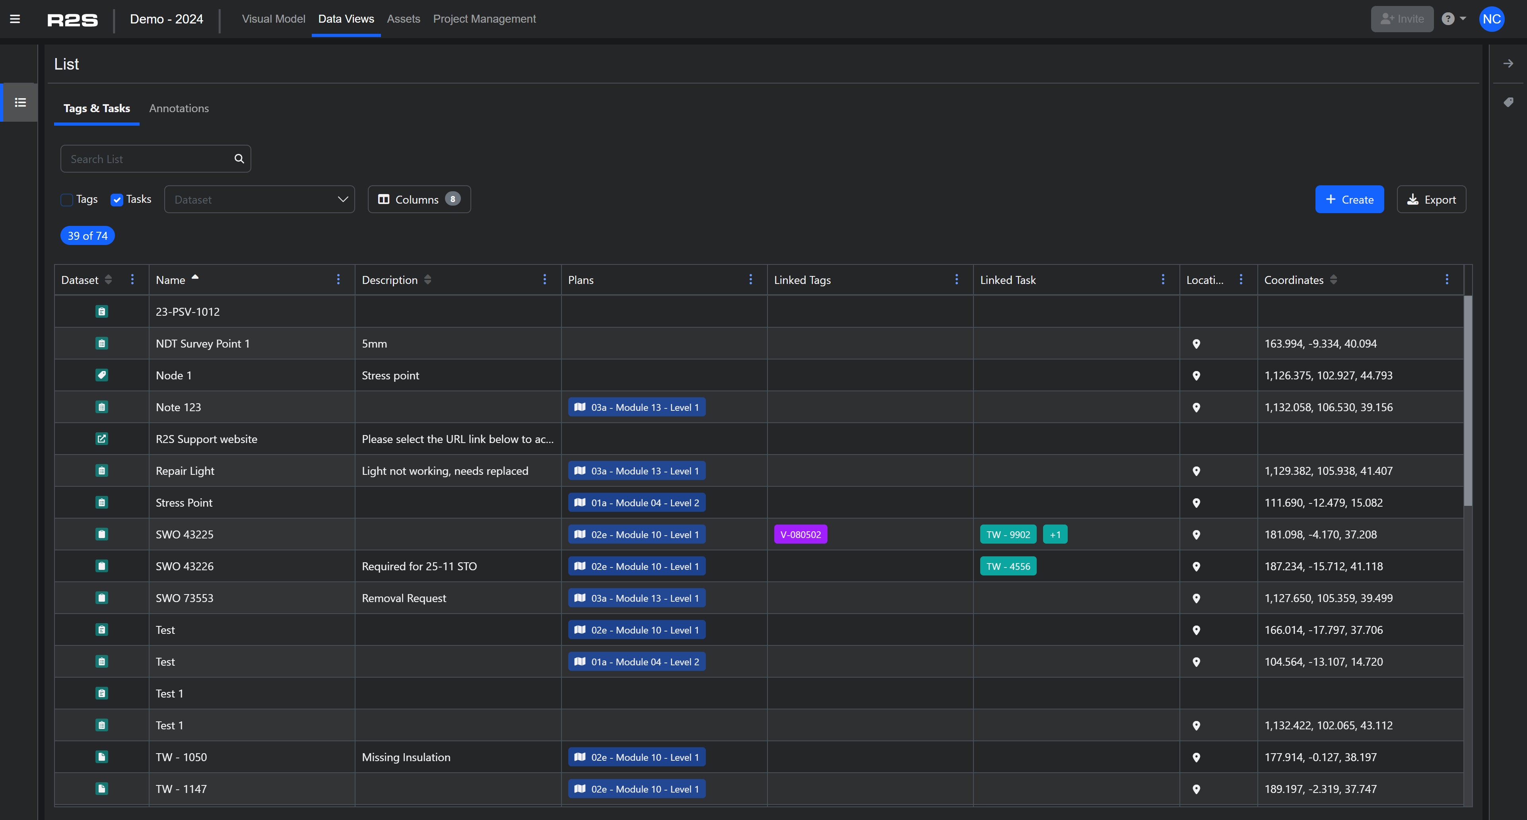This screenshot has width=1527, height=820.
Task: Click the external link dataset icon for R2S Support website
Action: (102, 439)
